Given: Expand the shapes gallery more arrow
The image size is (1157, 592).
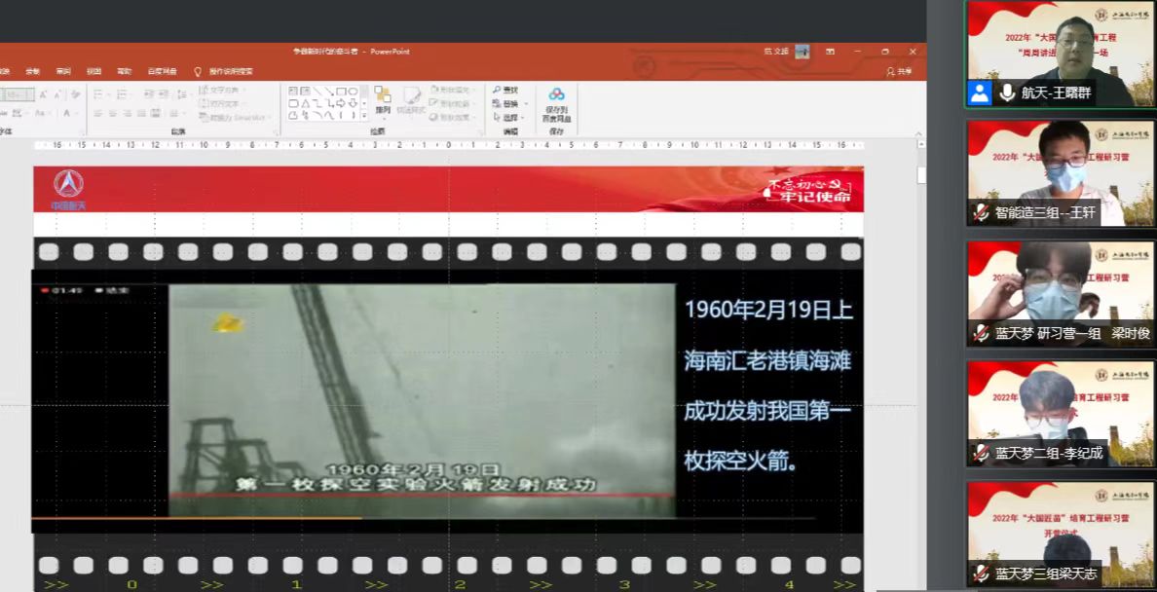Looking at the screenshot, I should (364, 116).
